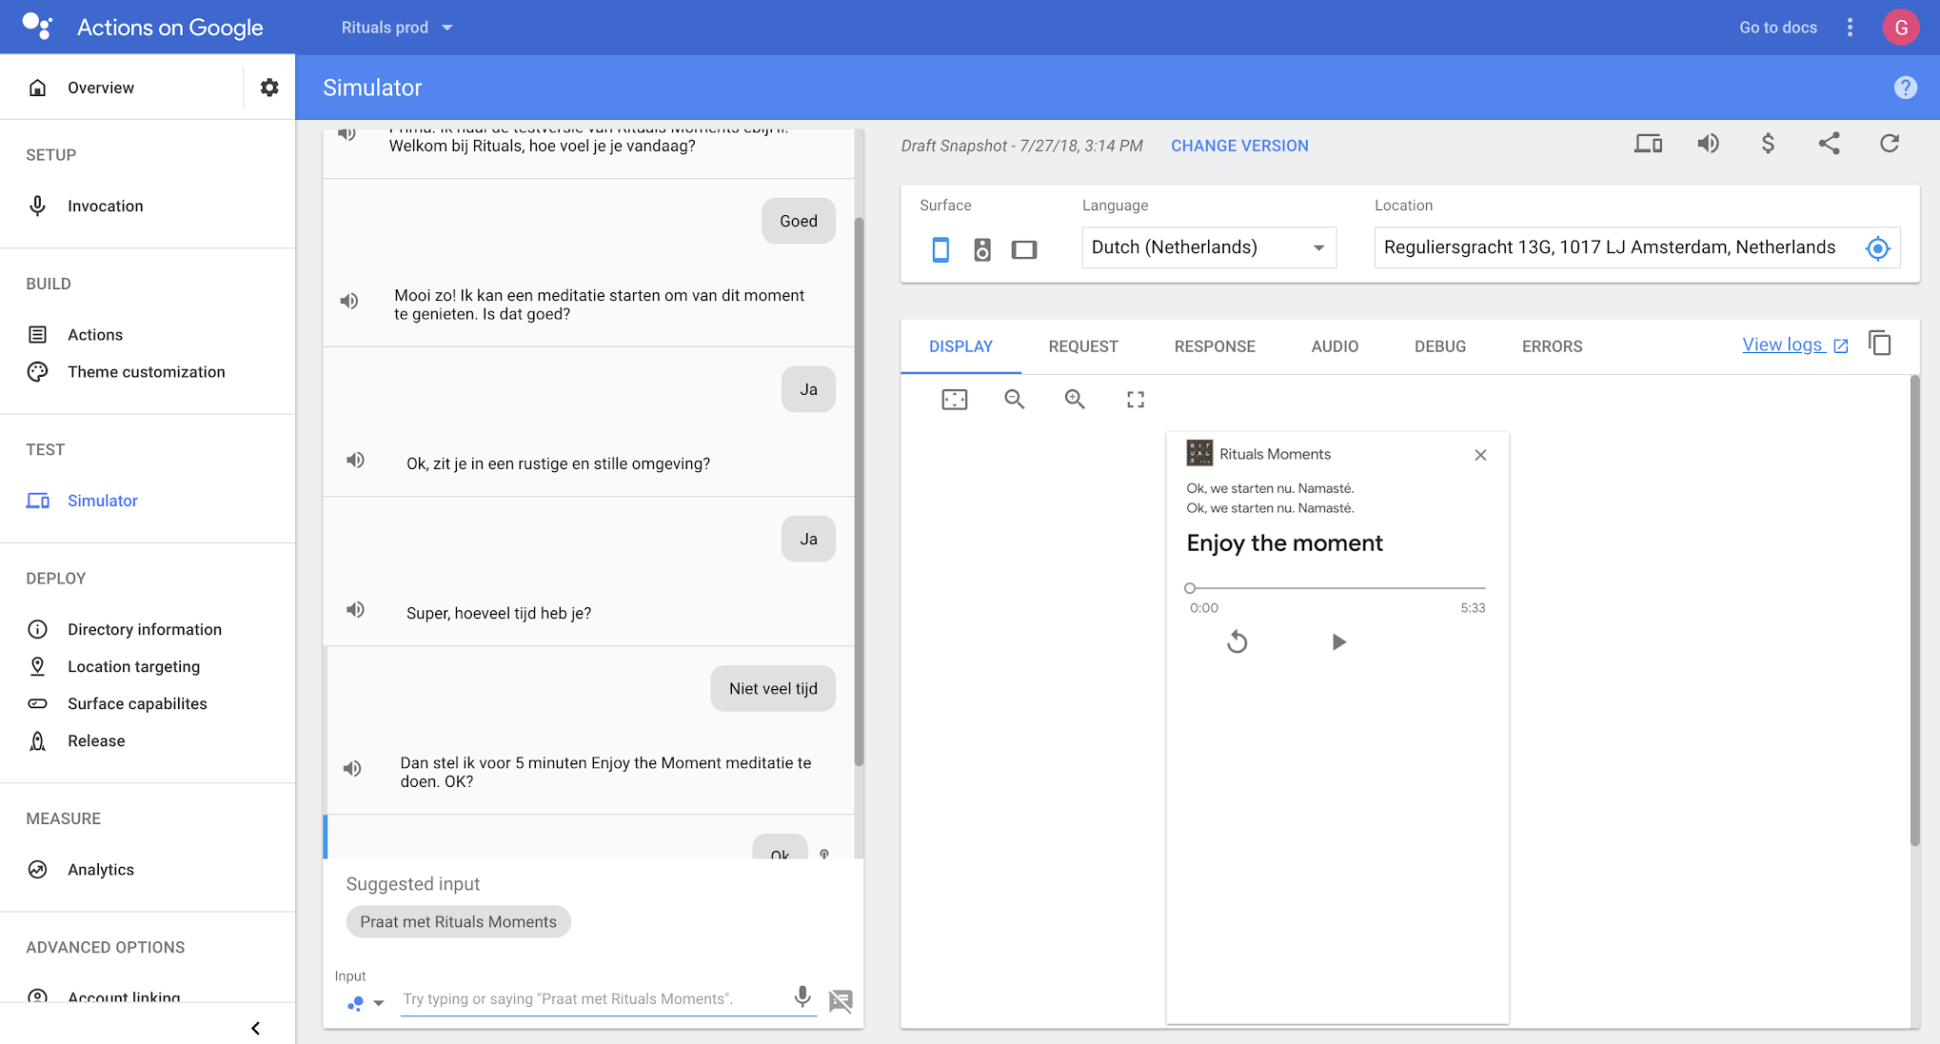Click the display panel scrollbar
Viewport: 1940px width, 1044px height.
click(x=1914, y=609)
